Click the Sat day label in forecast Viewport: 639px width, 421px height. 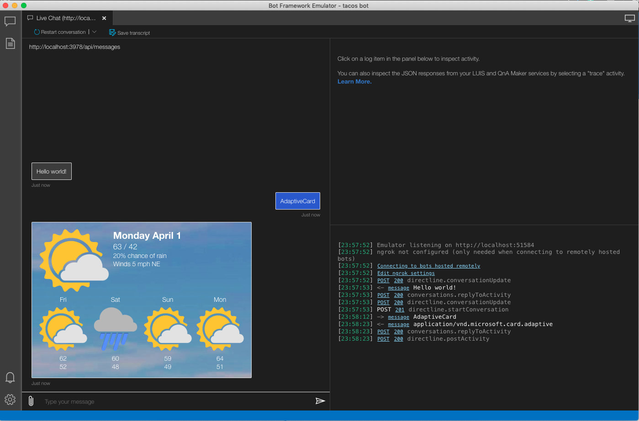(x=116, y=300)
